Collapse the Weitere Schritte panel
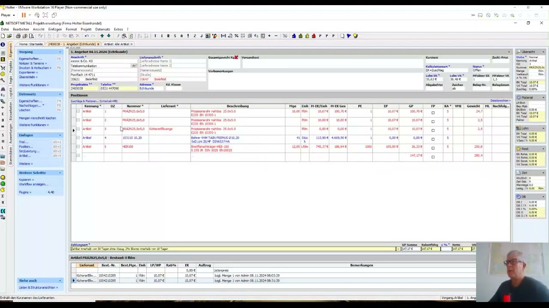 [x=60, y=173]
